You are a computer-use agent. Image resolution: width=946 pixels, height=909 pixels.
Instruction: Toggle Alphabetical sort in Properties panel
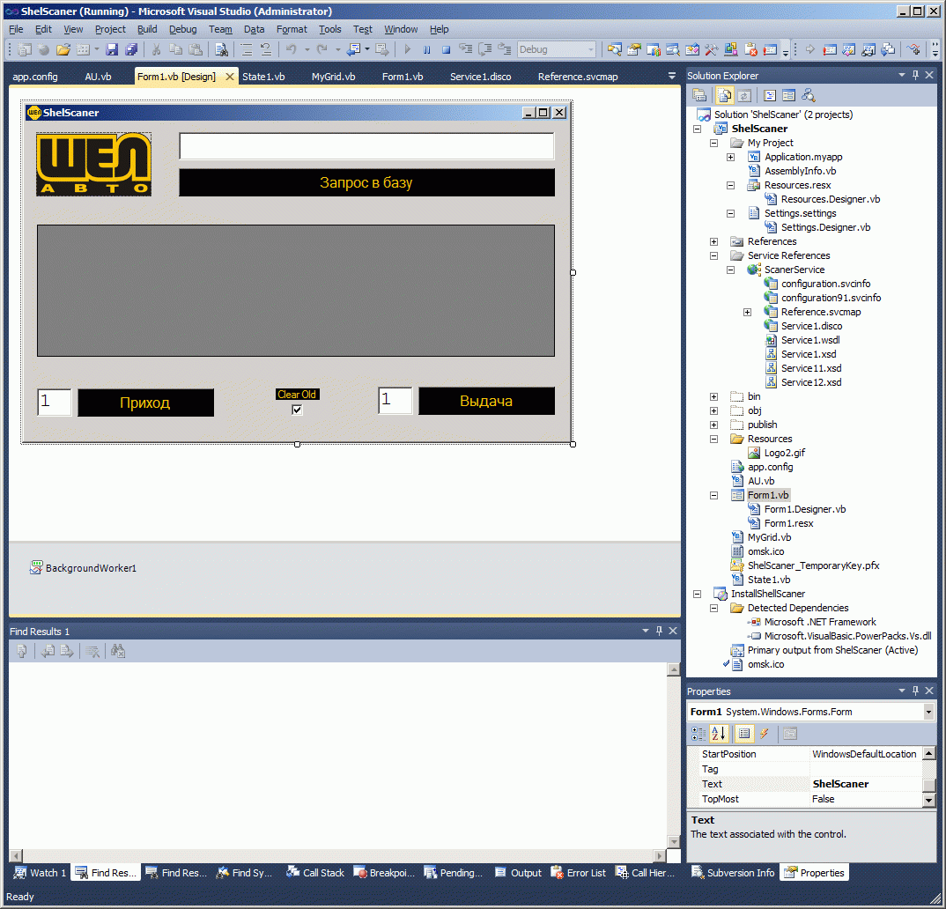pos(719,734)
